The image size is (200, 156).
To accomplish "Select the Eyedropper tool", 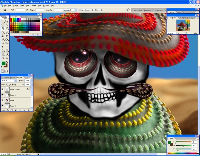I will pyautogui.click(x=7, y=55).
